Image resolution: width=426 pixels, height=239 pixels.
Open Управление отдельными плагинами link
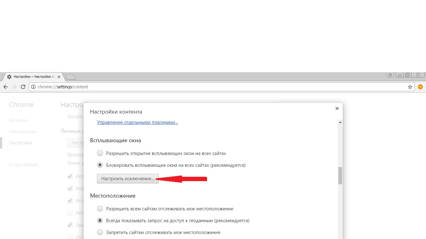(138, 122)
